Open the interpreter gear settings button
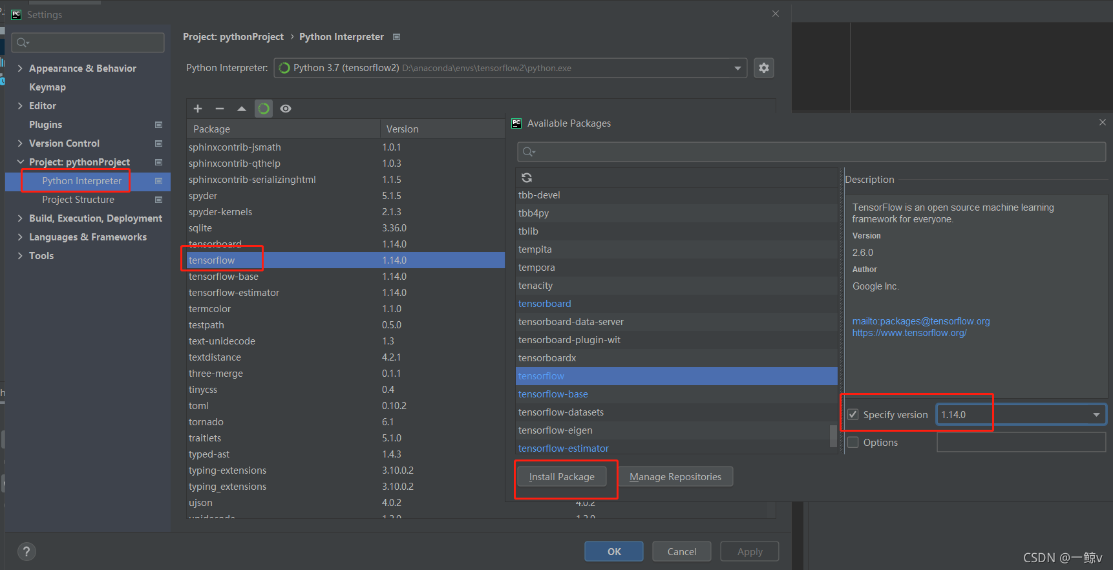Viewport: 1113px width, 570px height. click(x=764, y=68)
